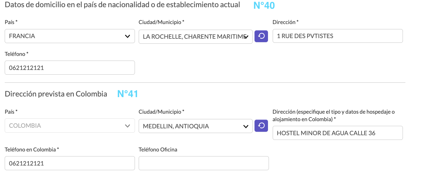Click the N°41 annotation label

click(128, 94)
